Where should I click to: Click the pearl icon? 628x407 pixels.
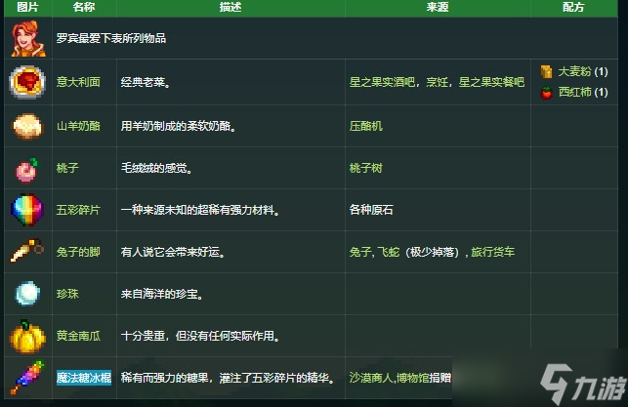click(x=27, y=294)
